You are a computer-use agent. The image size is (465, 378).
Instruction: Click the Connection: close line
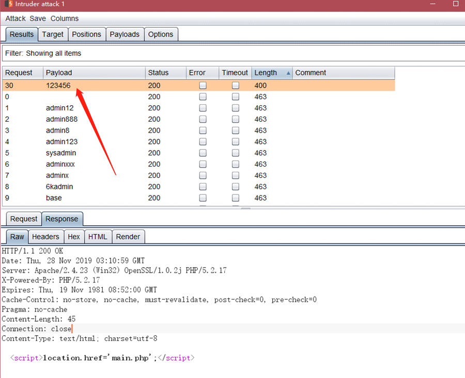coord(37,329)
